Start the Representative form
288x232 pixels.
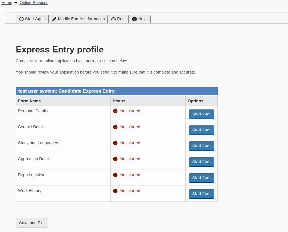click(x=201, y=178)
